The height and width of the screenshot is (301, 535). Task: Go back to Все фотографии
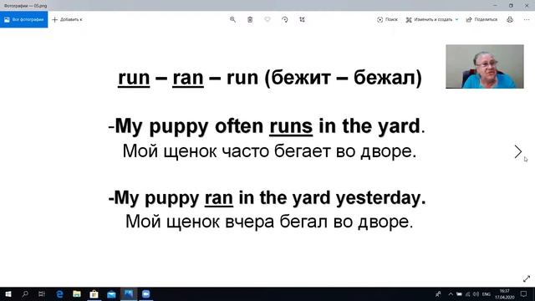point(24,19)
